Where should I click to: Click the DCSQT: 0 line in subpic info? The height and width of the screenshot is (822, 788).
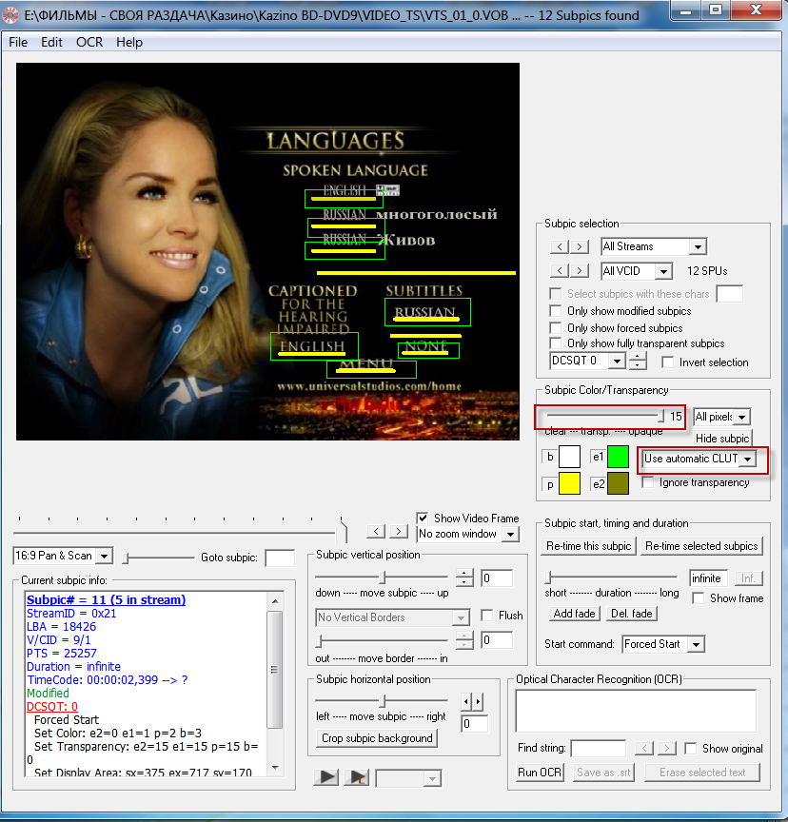point(52,706)
